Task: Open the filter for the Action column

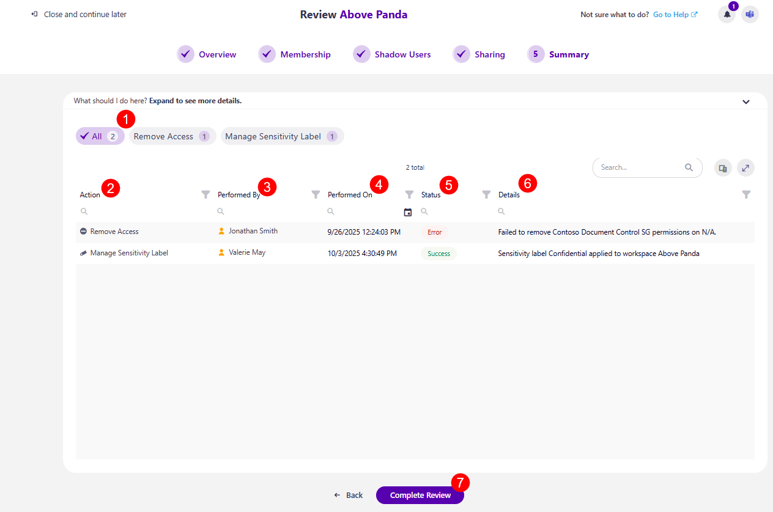Action: pos(205,194)
